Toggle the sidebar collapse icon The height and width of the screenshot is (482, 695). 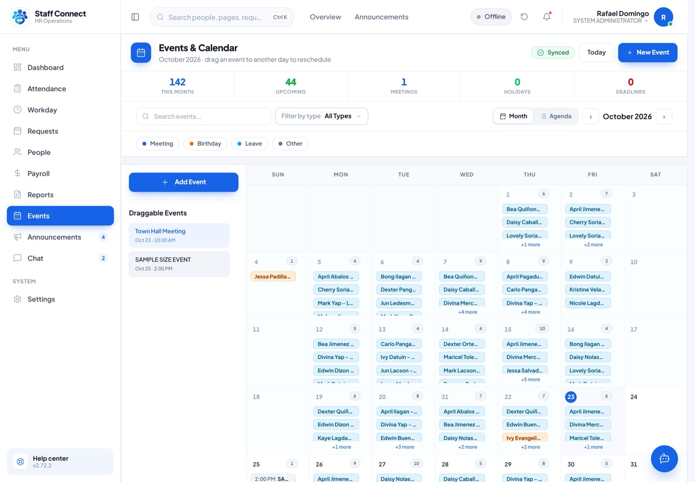[135, 17]
